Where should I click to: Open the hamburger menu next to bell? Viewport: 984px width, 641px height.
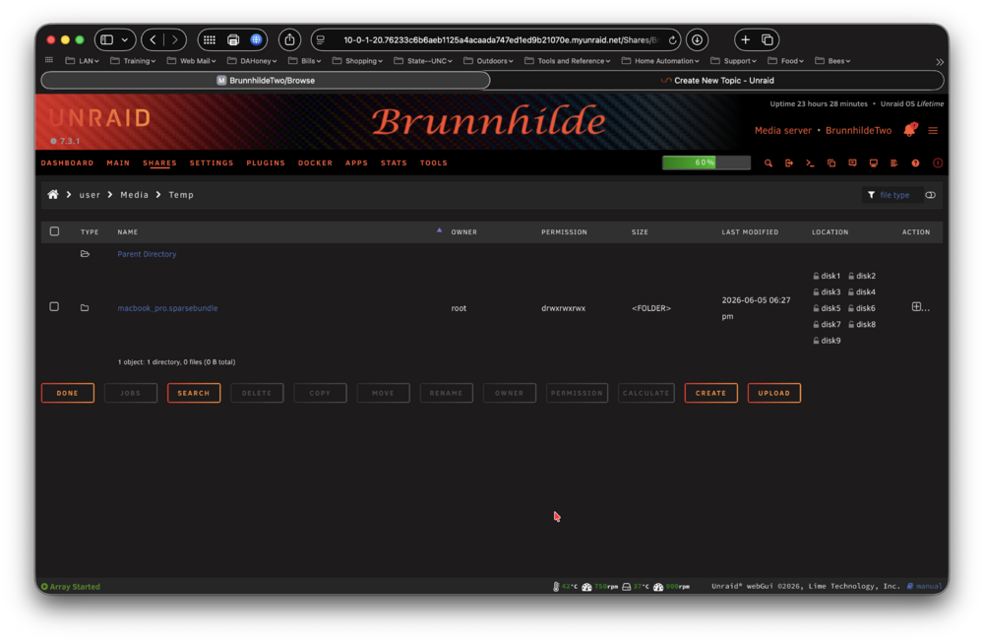[933, 131]
